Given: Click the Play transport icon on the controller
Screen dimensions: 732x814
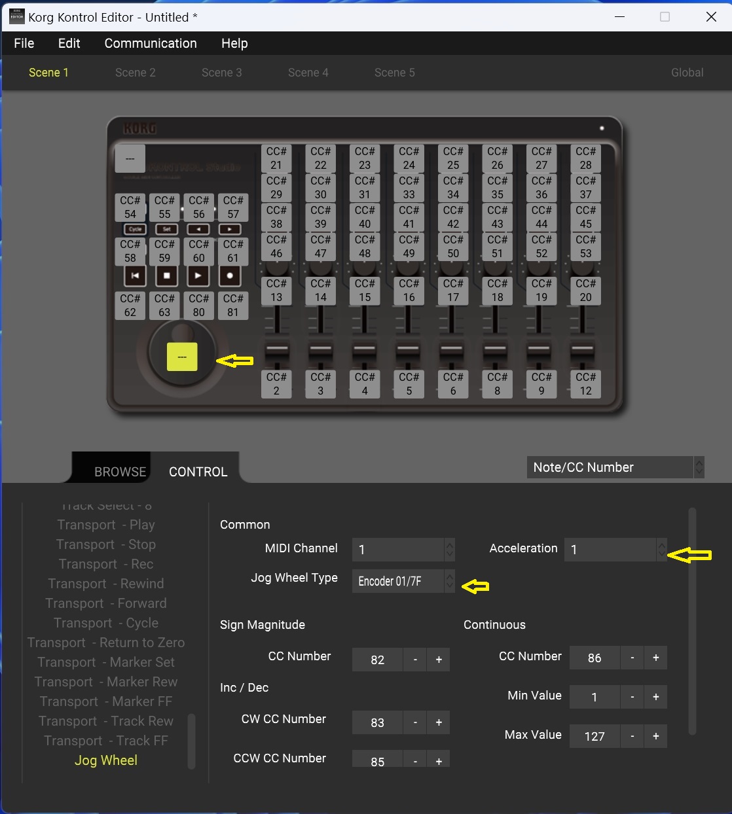Looking at the screenshot, I should tap(198, 276).
